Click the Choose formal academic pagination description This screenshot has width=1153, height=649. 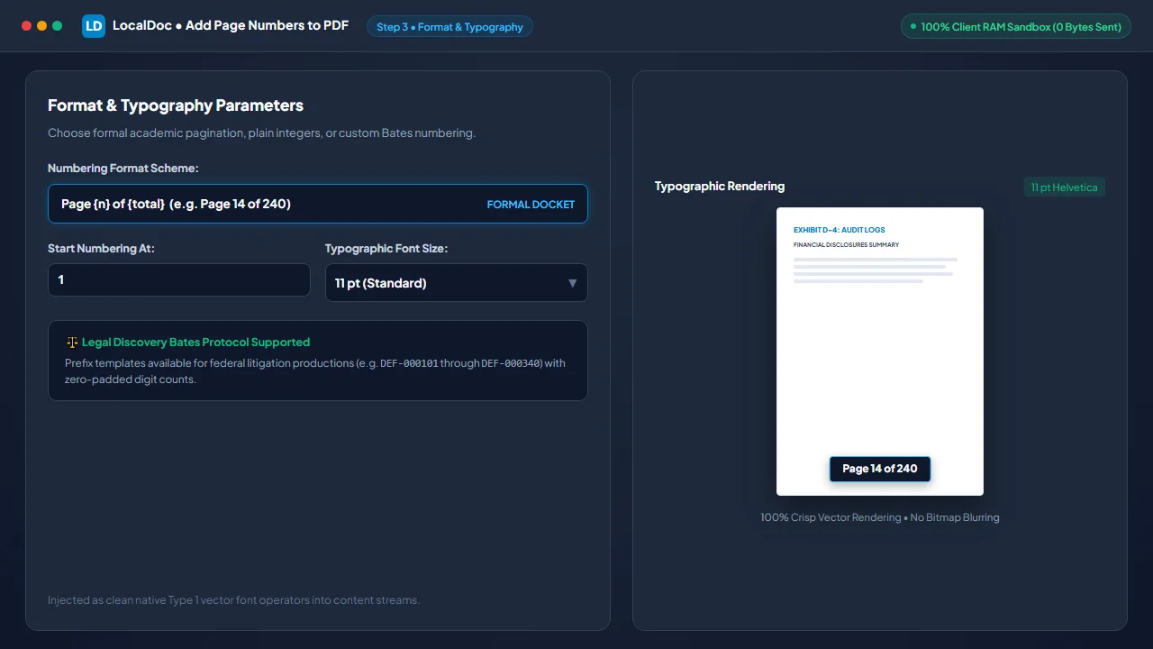pyautogui.click(x=261, y=133)
